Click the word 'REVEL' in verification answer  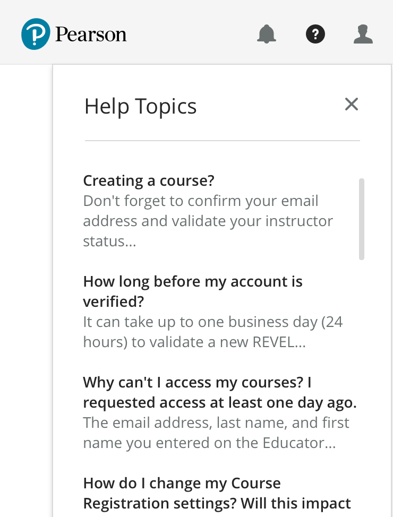[x=272, y=342]
